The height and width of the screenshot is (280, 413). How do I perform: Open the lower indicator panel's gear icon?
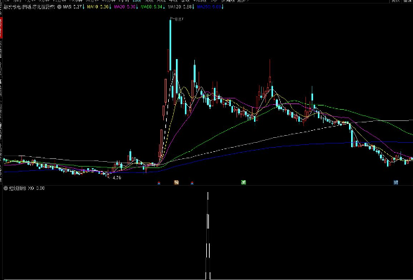(x=6, y=189)
